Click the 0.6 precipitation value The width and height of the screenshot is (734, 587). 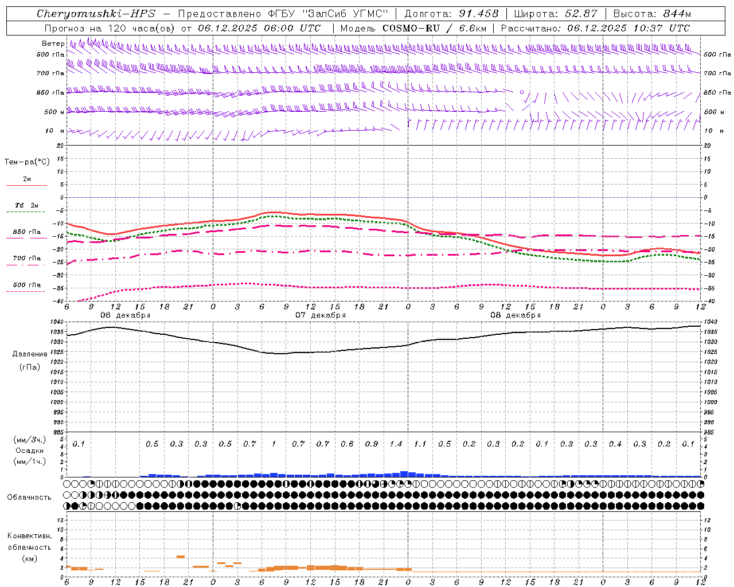tap(347, 444)
